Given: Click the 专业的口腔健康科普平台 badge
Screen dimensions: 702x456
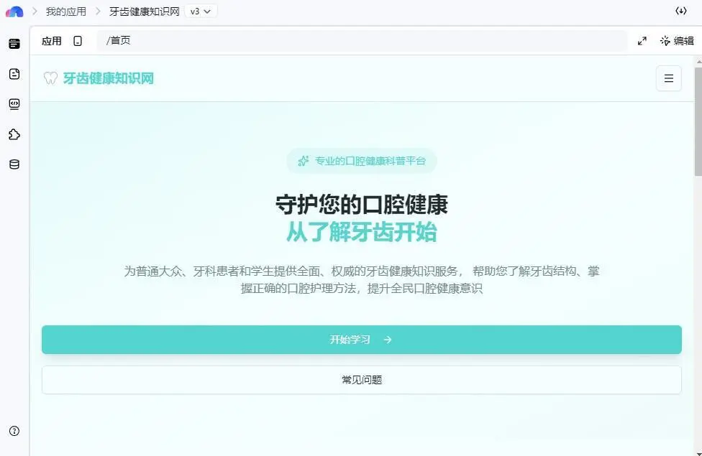Looking at the screenshot, I should tap(362, 160).
